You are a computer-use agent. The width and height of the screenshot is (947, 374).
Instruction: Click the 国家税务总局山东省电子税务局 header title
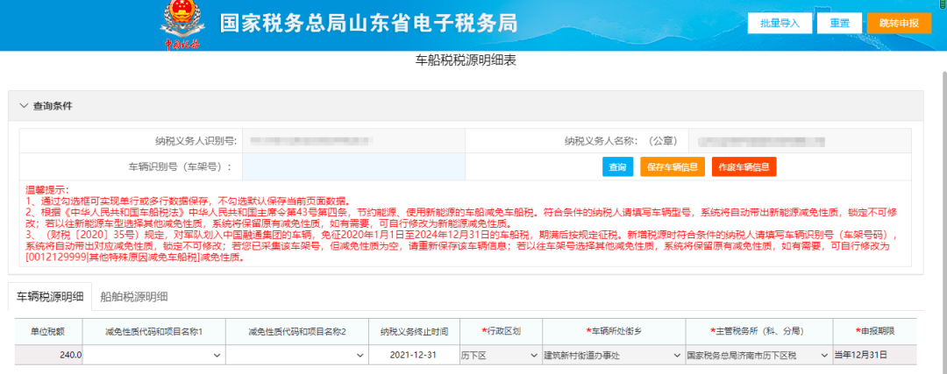pyautogui.click(x=368, y=23)
